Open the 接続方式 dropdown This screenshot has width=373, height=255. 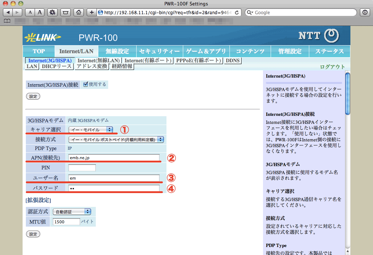coord(116,140)
